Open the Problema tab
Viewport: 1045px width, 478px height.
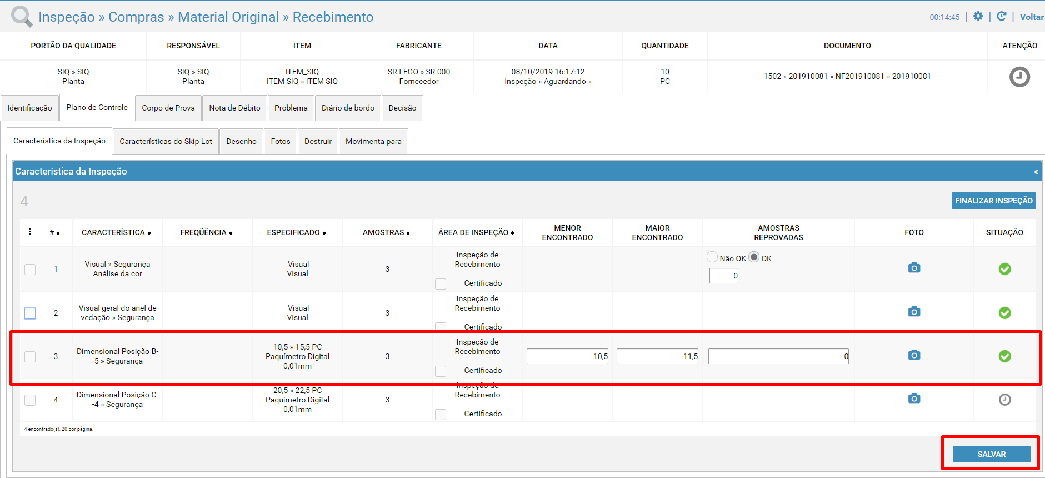click(x=291, y=108)
